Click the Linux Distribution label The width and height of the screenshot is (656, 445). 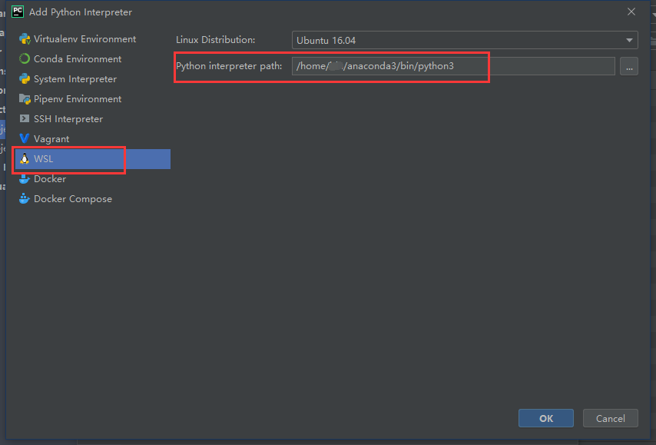pos(213,39)
